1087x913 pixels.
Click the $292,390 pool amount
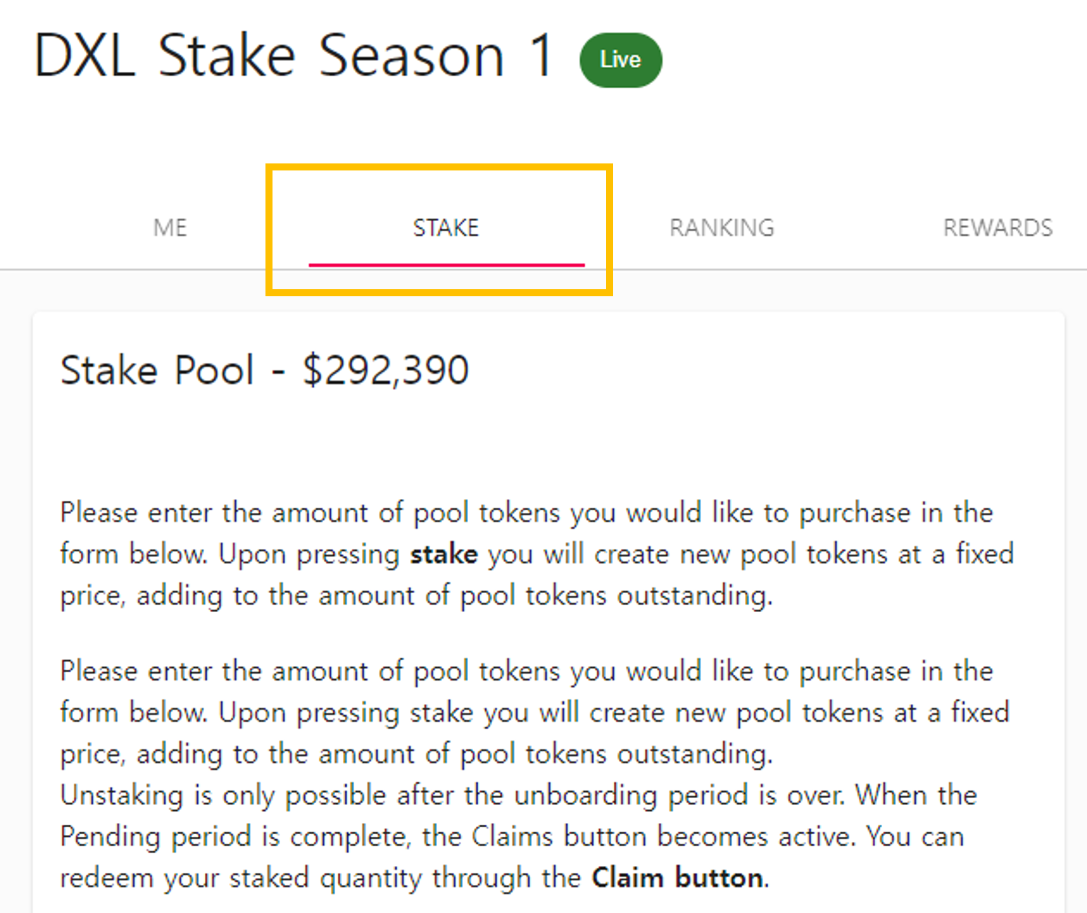386,370
